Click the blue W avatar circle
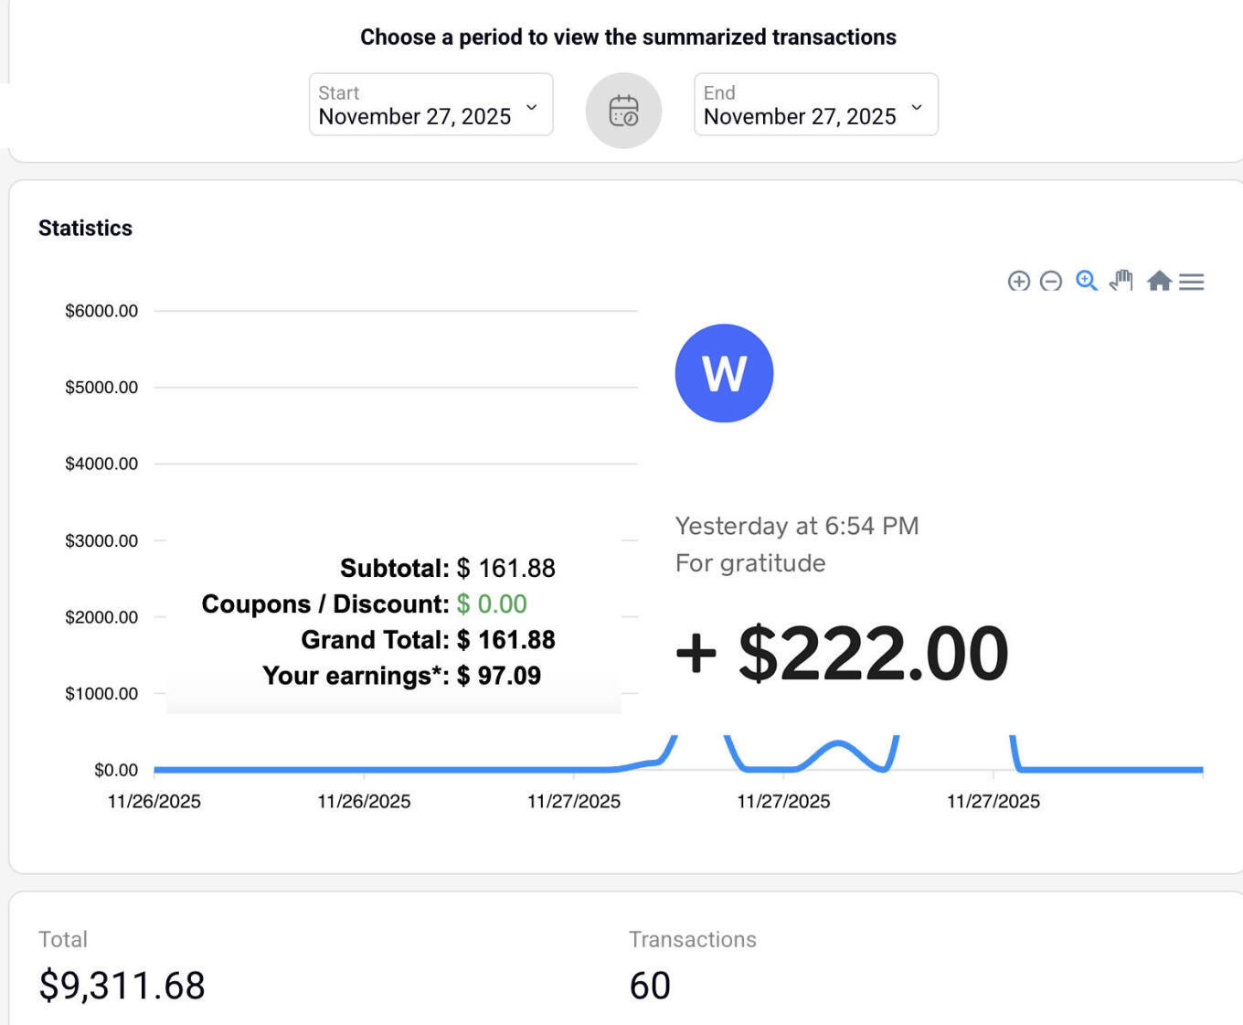This screenshot has height=1025, width=1243. 724,373
